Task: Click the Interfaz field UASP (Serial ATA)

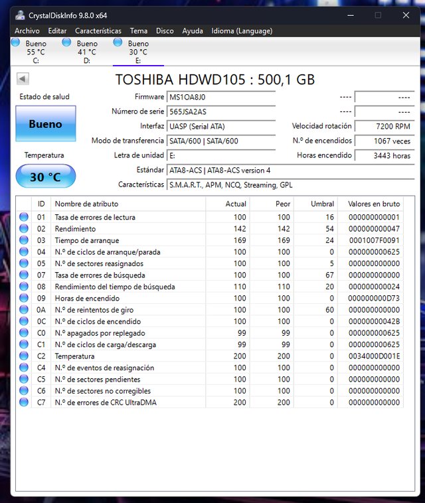Action: click(x=221, y=126)
